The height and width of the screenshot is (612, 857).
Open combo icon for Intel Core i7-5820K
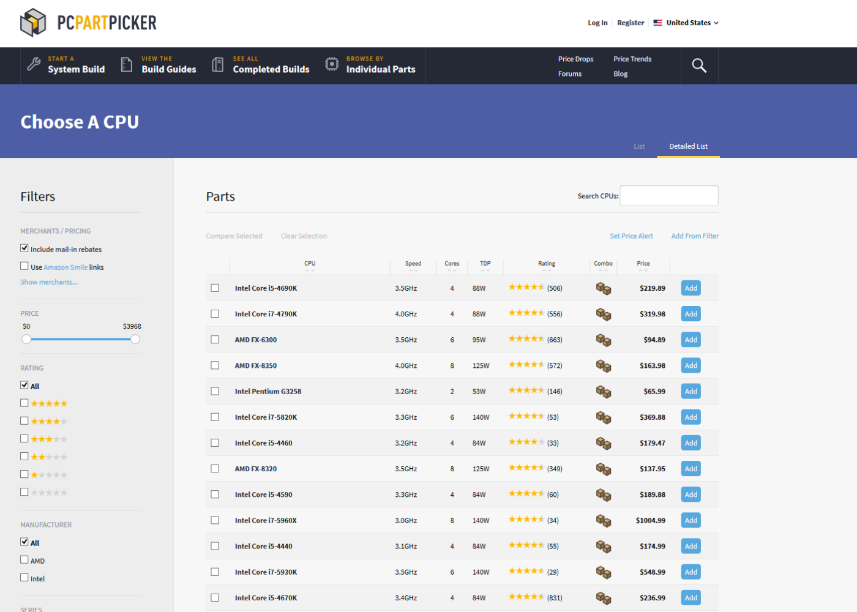point(604,417)
